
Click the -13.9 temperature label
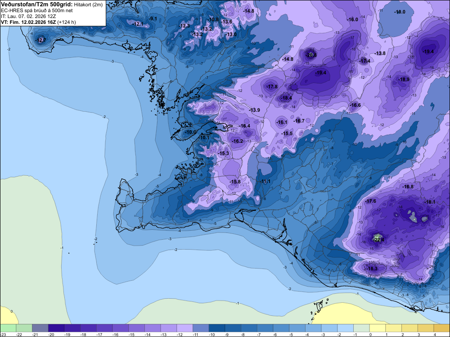click(255, 110)
